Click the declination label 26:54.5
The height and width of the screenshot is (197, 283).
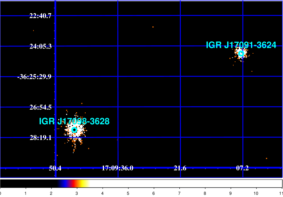click(x=41, y=107)
